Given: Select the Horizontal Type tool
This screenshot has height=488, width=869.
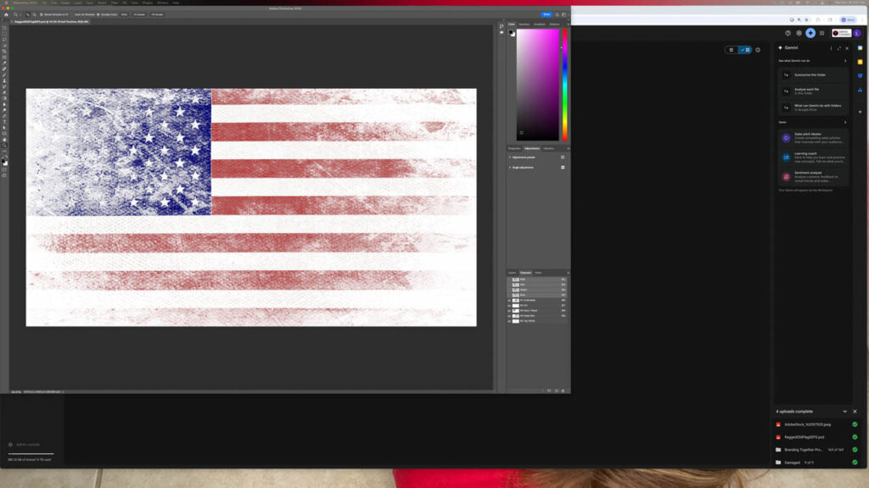Looking at the screenshot, I should tap(4, 122).
